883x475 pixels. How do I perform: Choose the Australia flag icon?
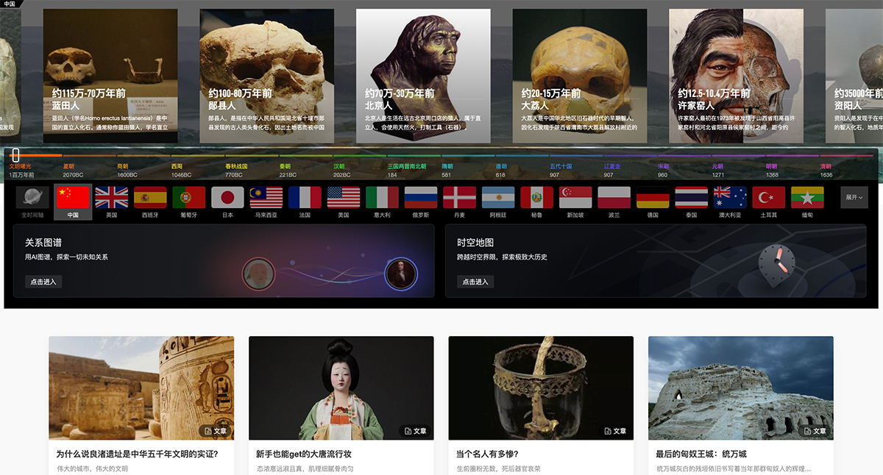point(730,197)
